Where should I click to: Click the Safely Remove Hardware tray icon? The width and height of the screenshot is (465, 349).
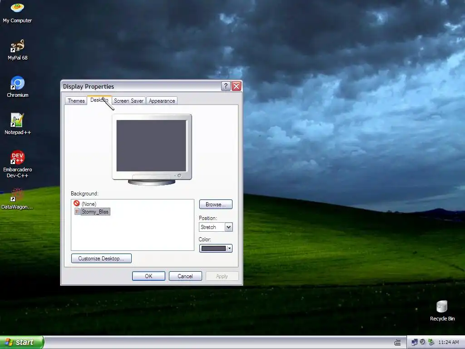(431, 342)
